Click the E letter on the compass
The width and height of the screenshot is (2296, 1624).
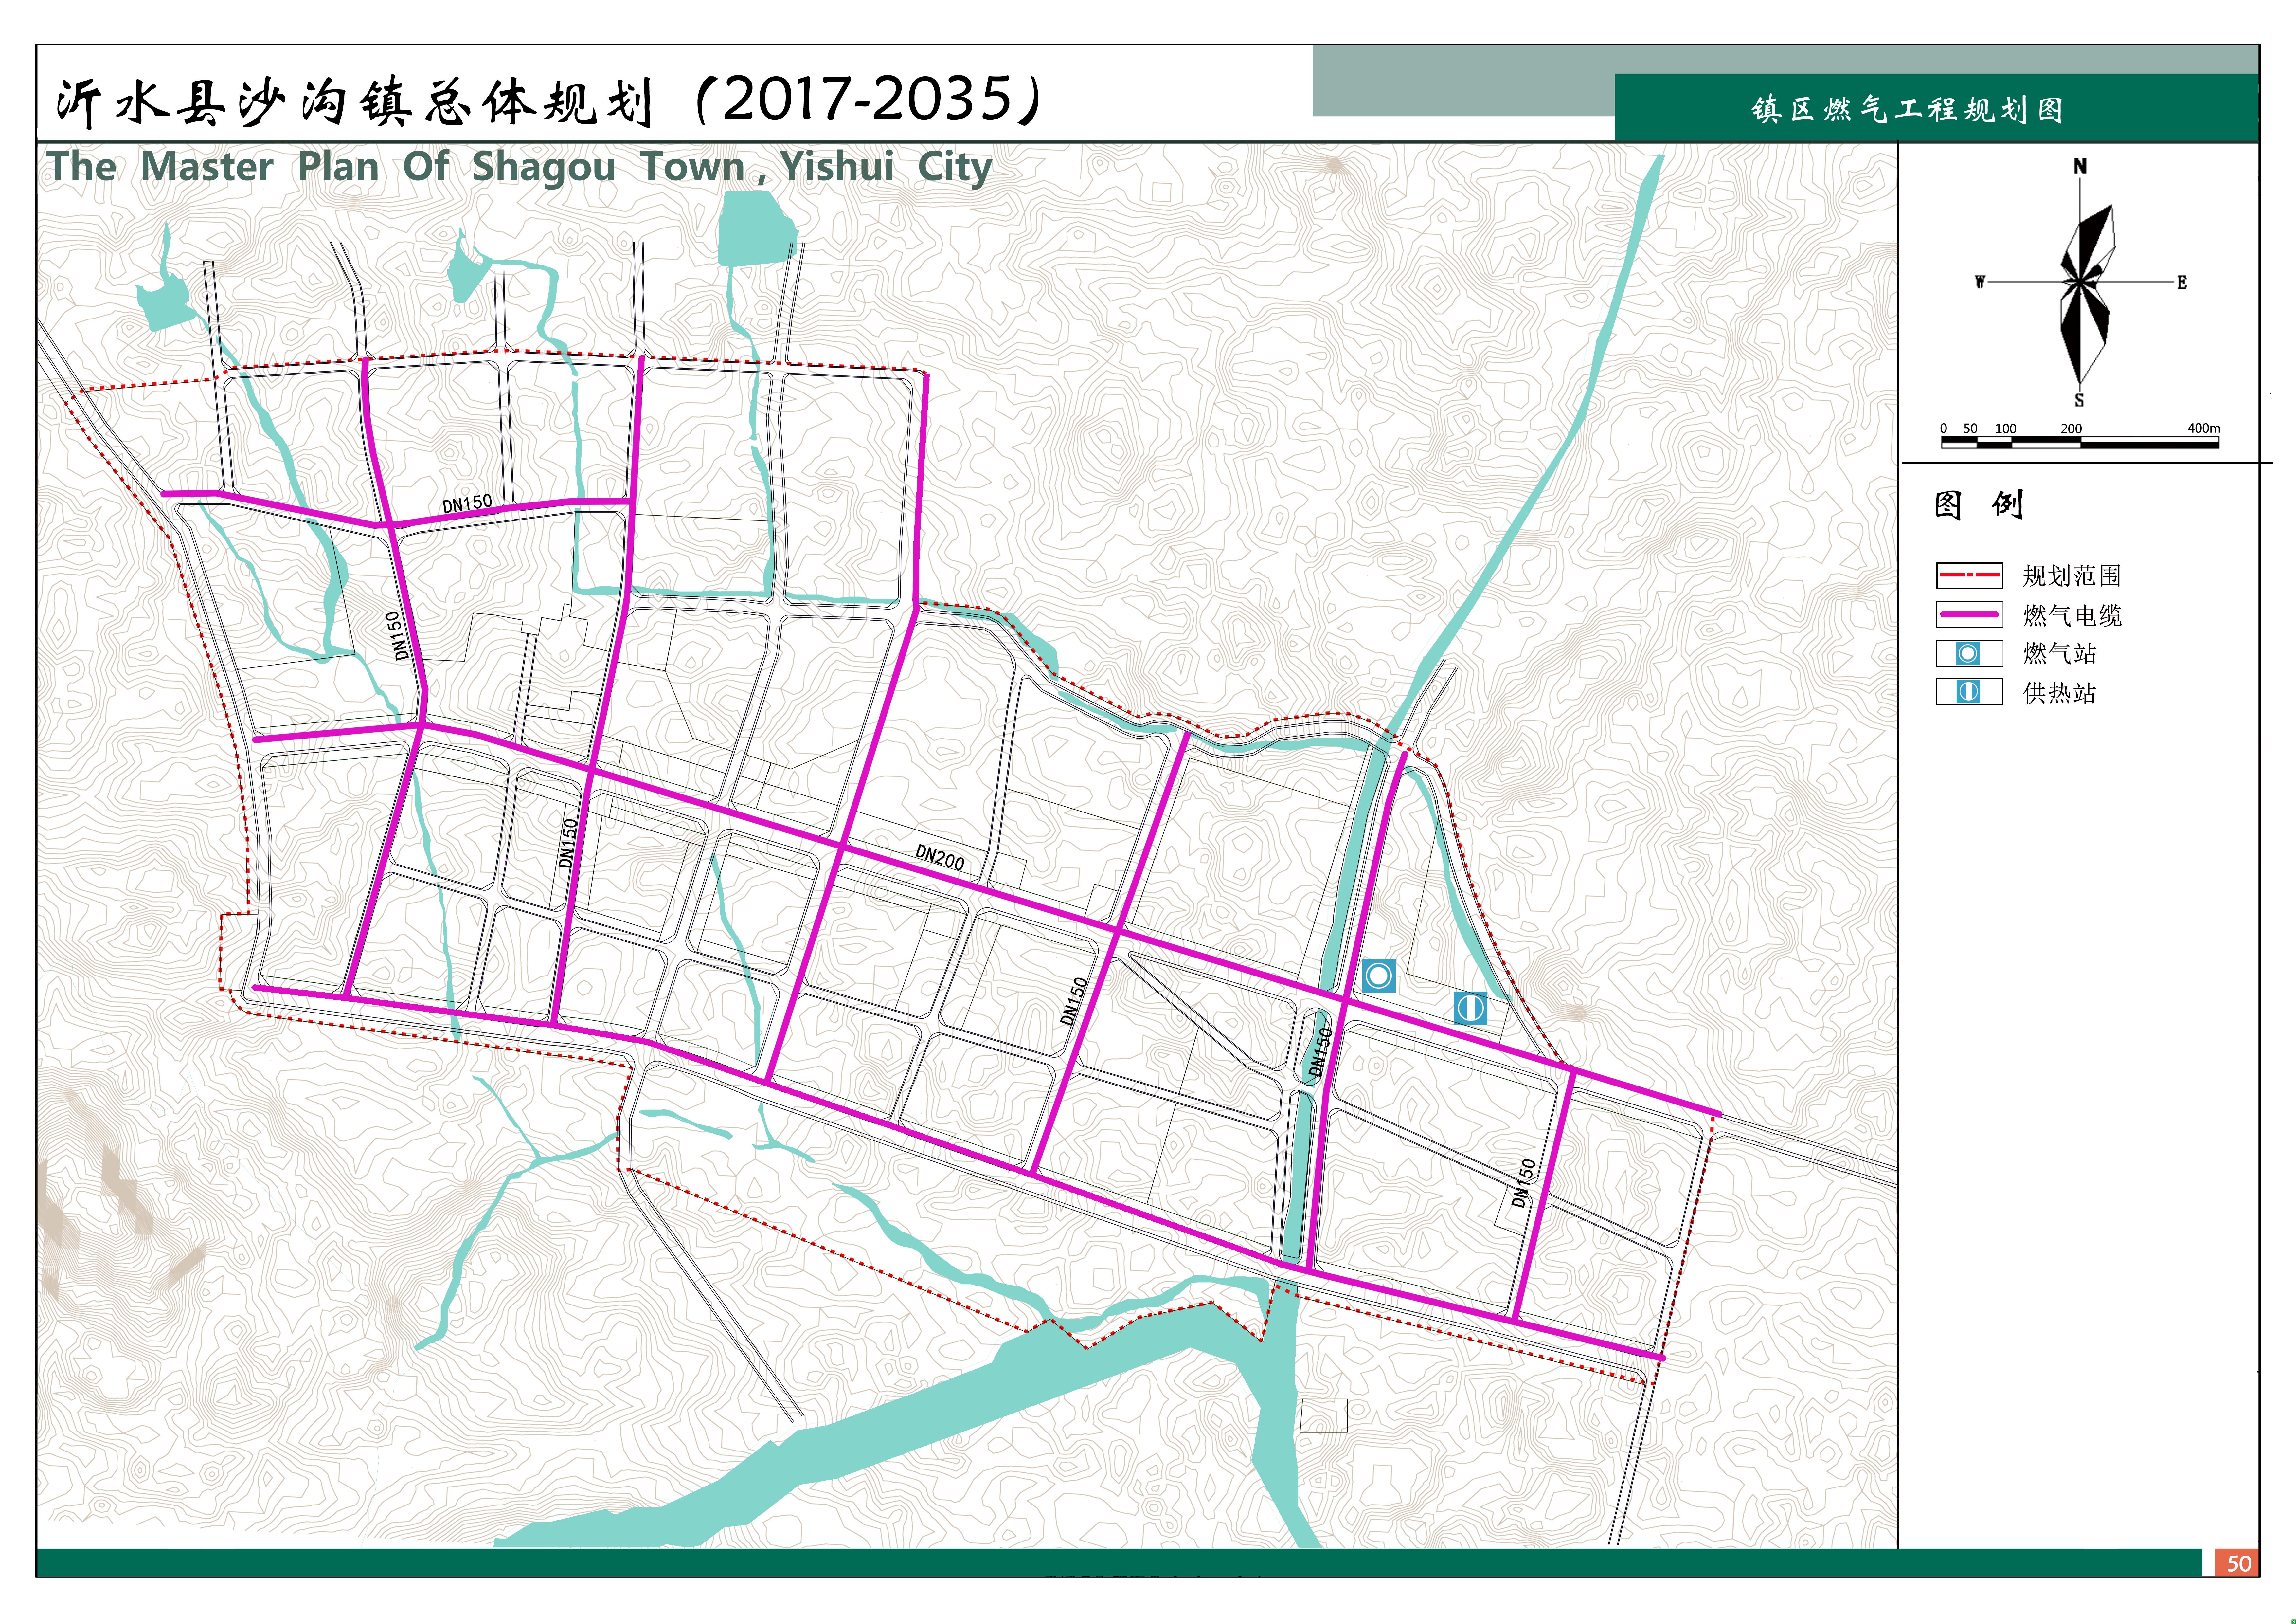(x=2182, y=282)
